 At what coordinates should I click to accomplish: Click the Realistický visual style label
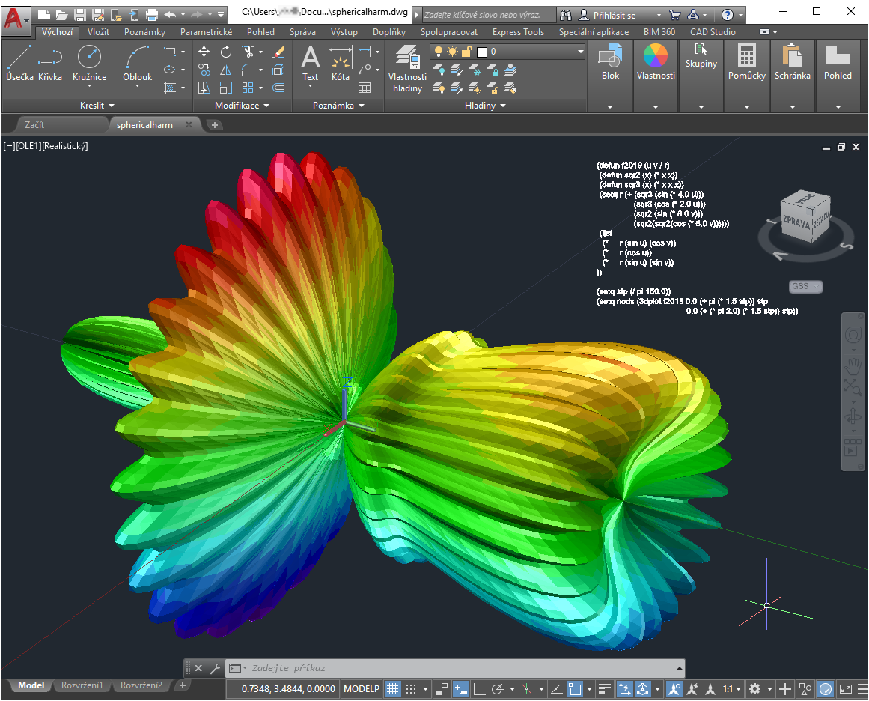click(x=65, y=146)
